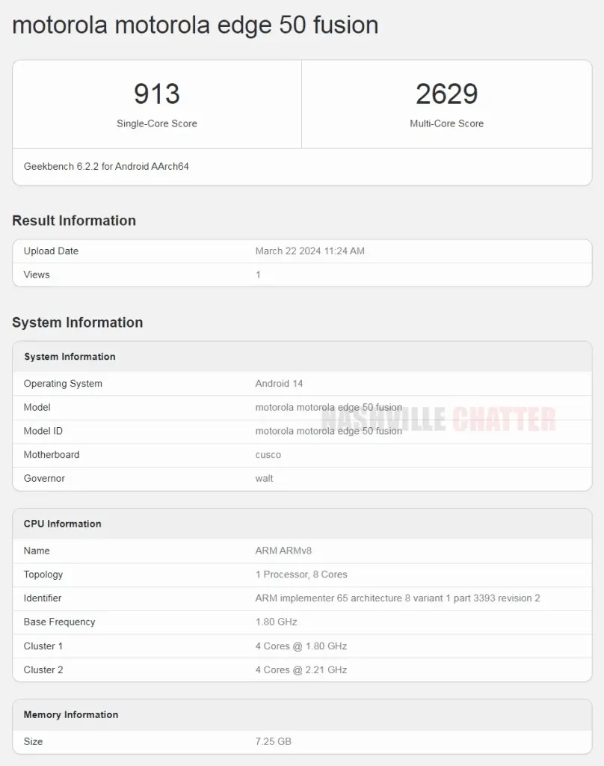Click the Model ID row value
604x766 pixels.
pyautogui.click(x=329, y=431)
